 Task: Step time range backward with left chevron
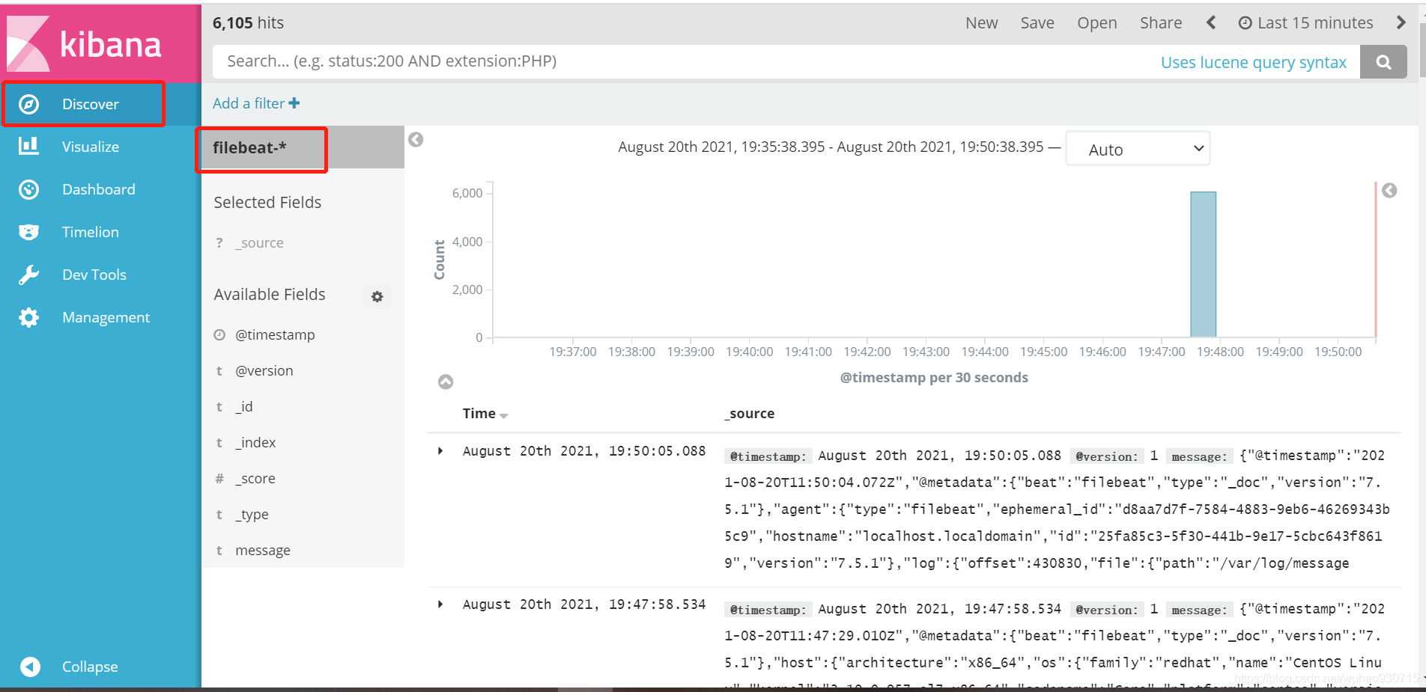pyautogui.click(x=1211, y=22)
